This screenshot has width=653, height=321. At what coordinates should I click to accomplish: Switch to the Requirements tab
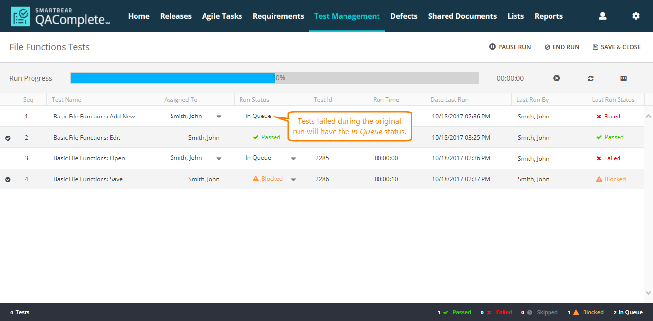278,16
